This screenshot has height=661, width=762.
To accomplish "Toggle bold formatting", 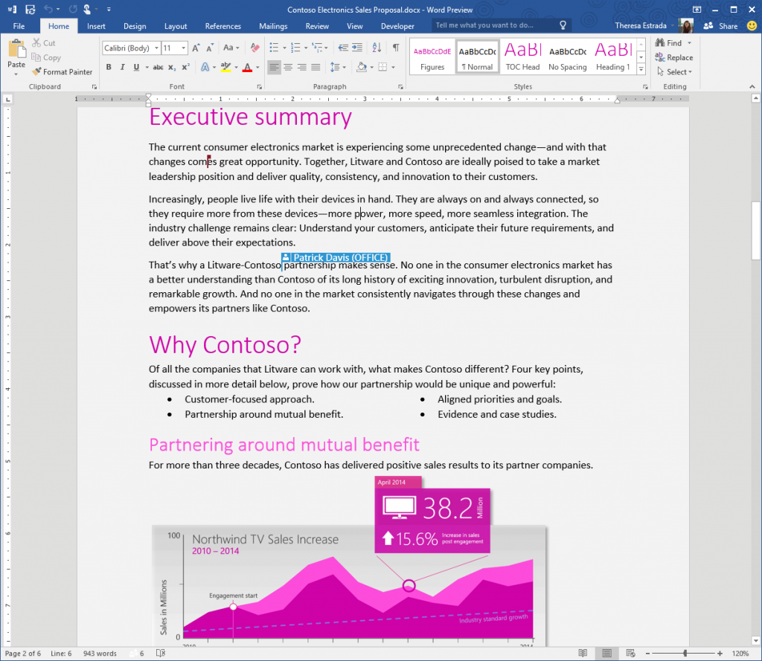I will [109, 67].
